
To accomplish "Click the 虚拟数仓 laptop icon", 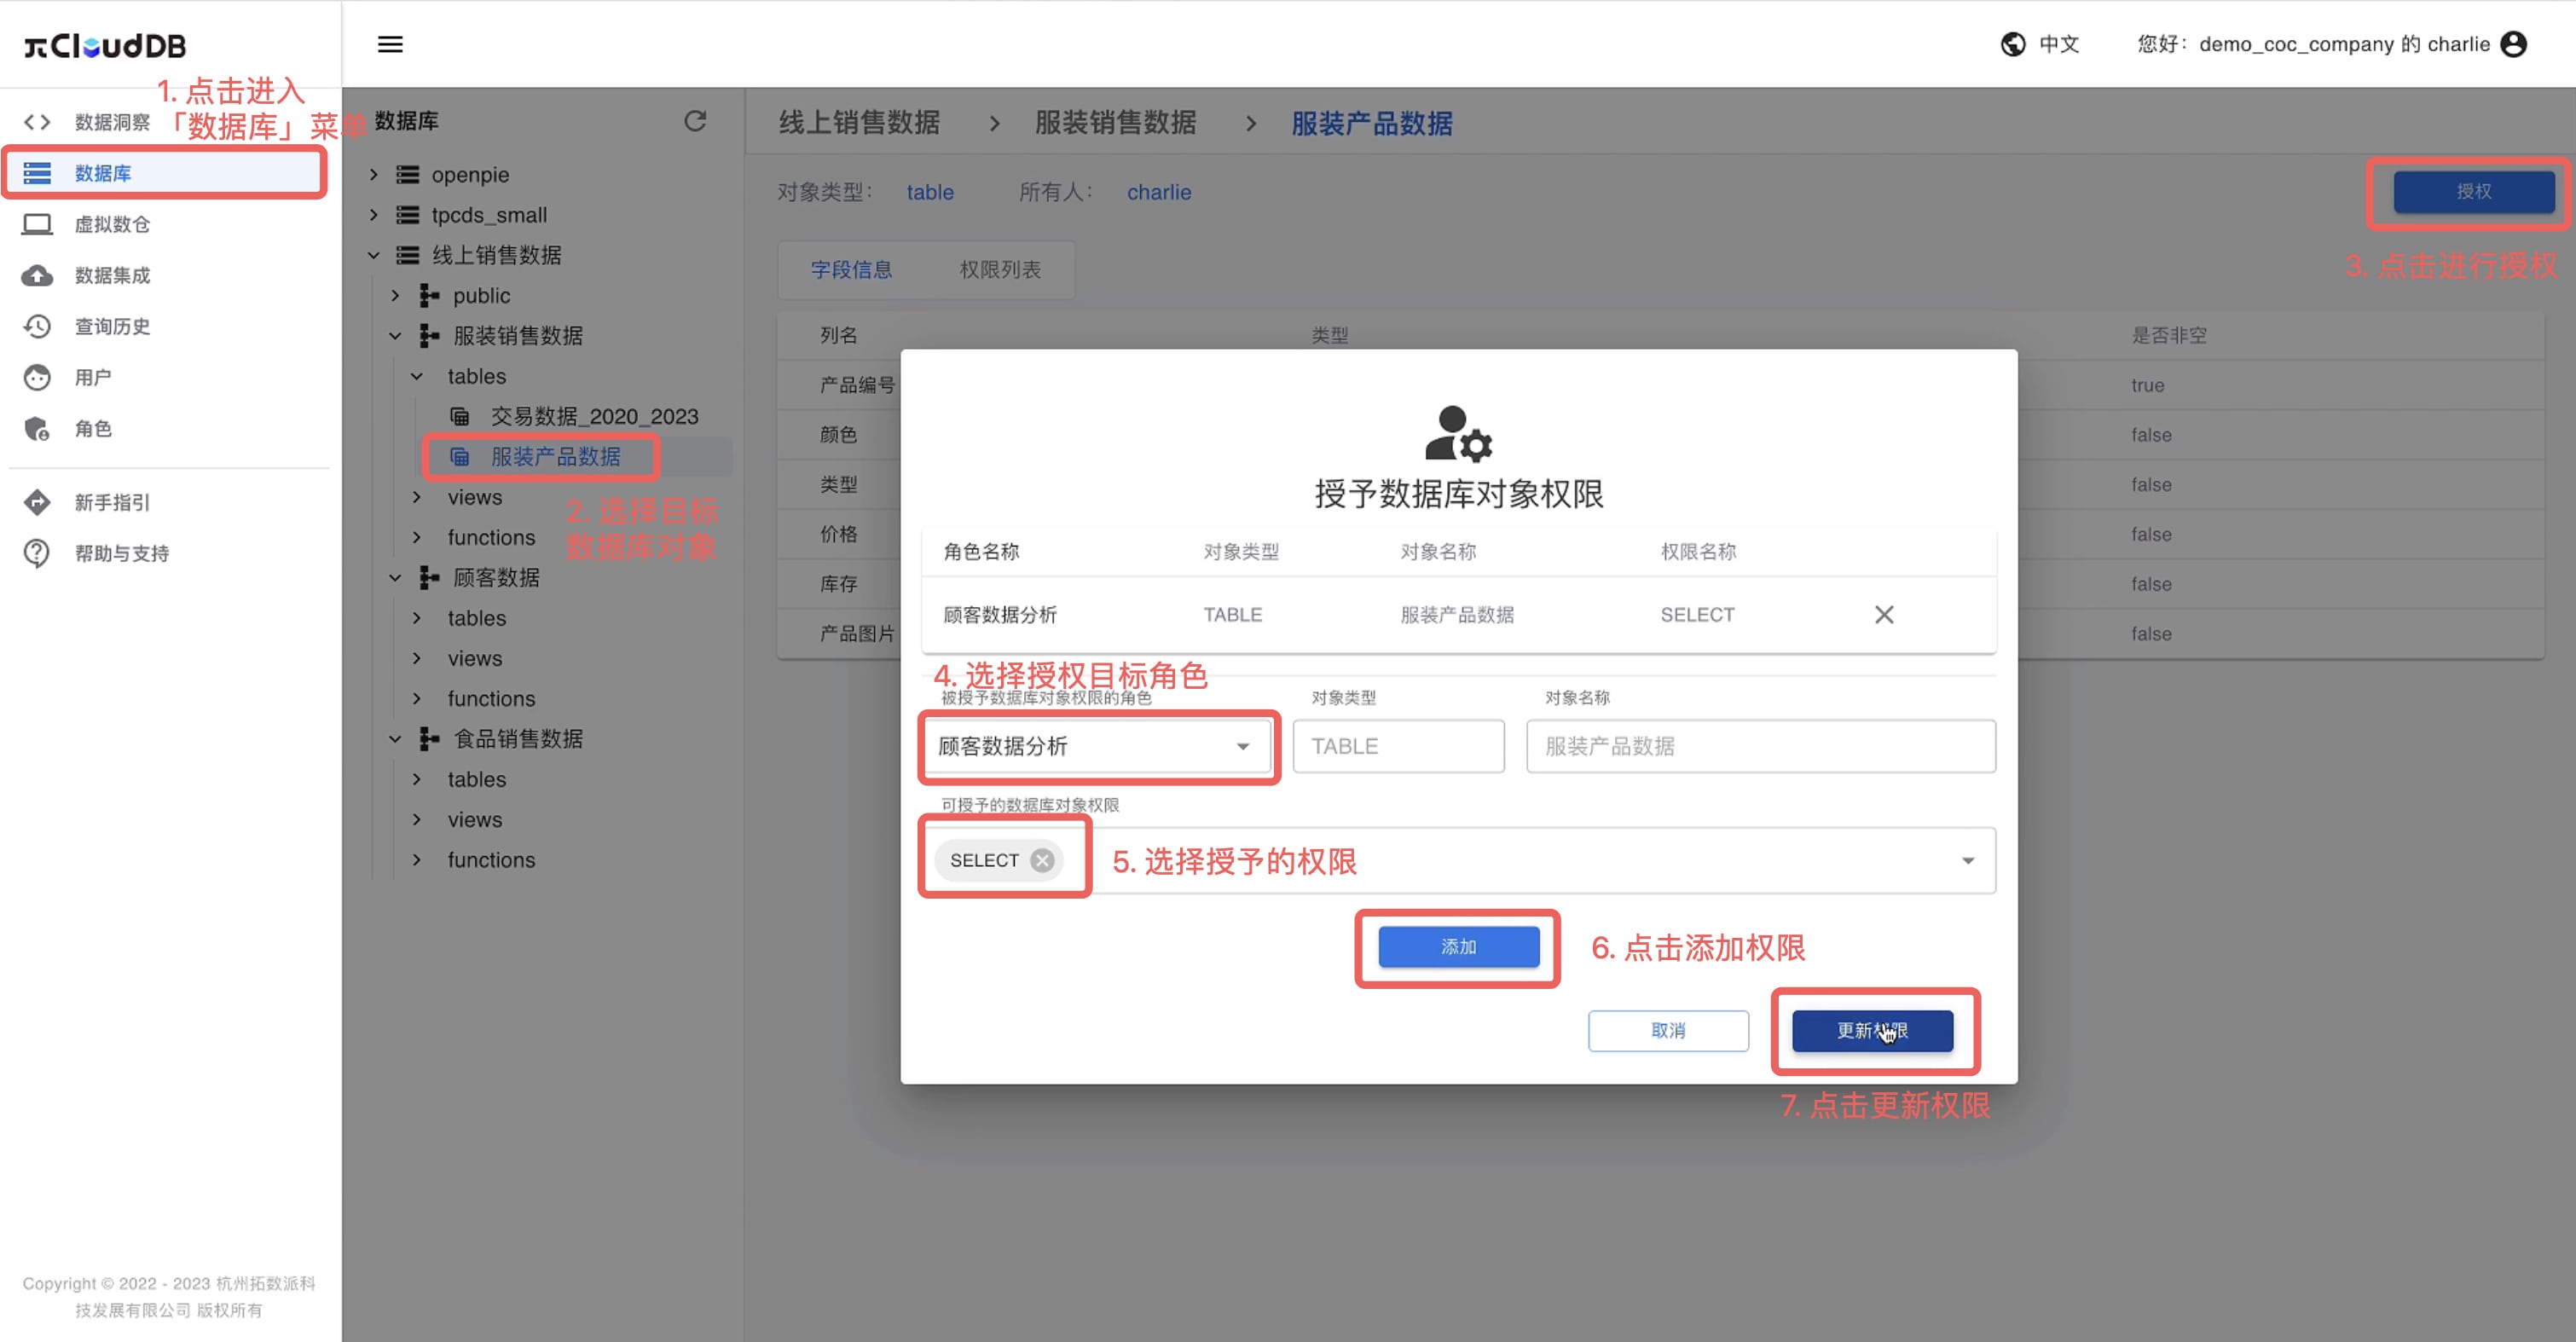I will click(x=37, y=224).
